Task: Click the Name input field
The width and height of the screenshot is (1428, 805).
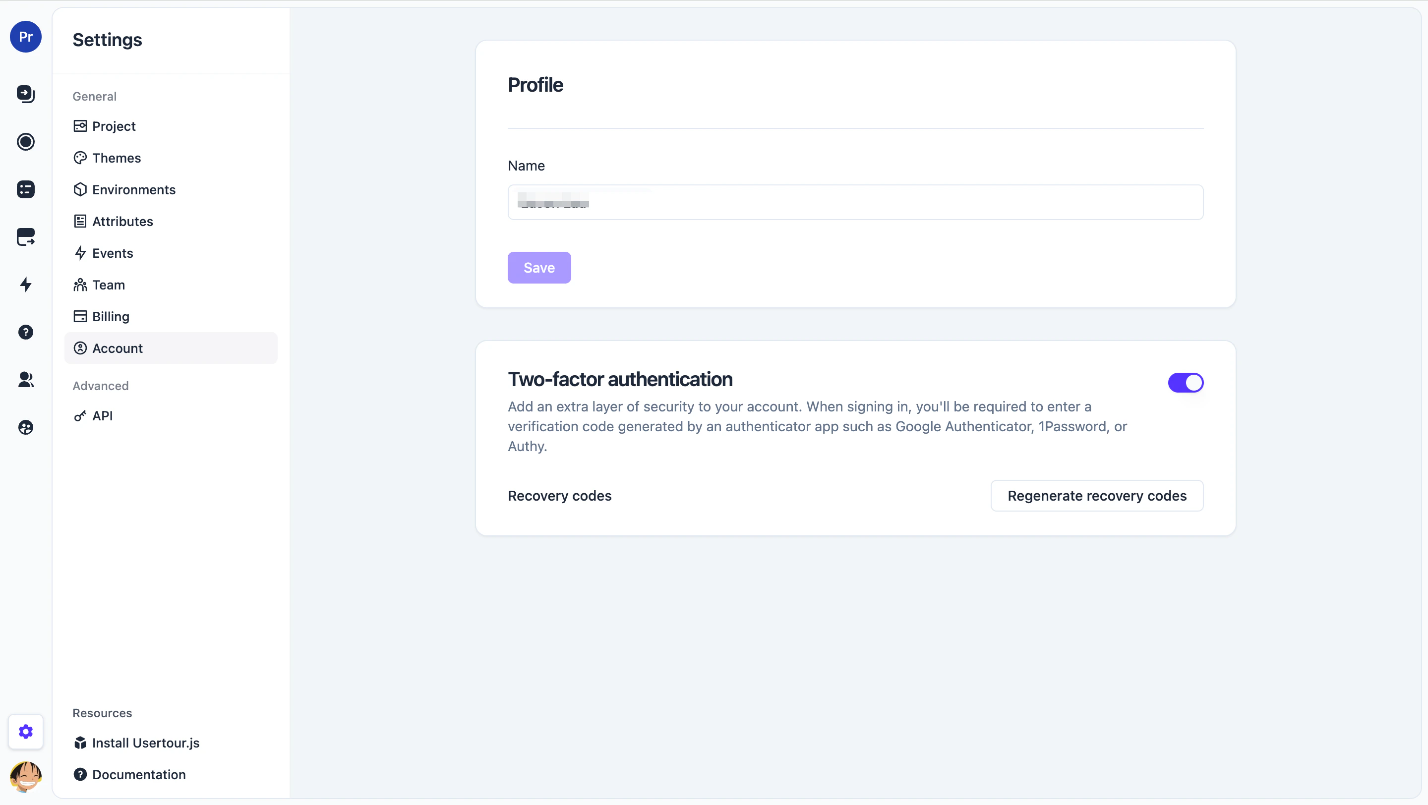Action: click(855, 203)
